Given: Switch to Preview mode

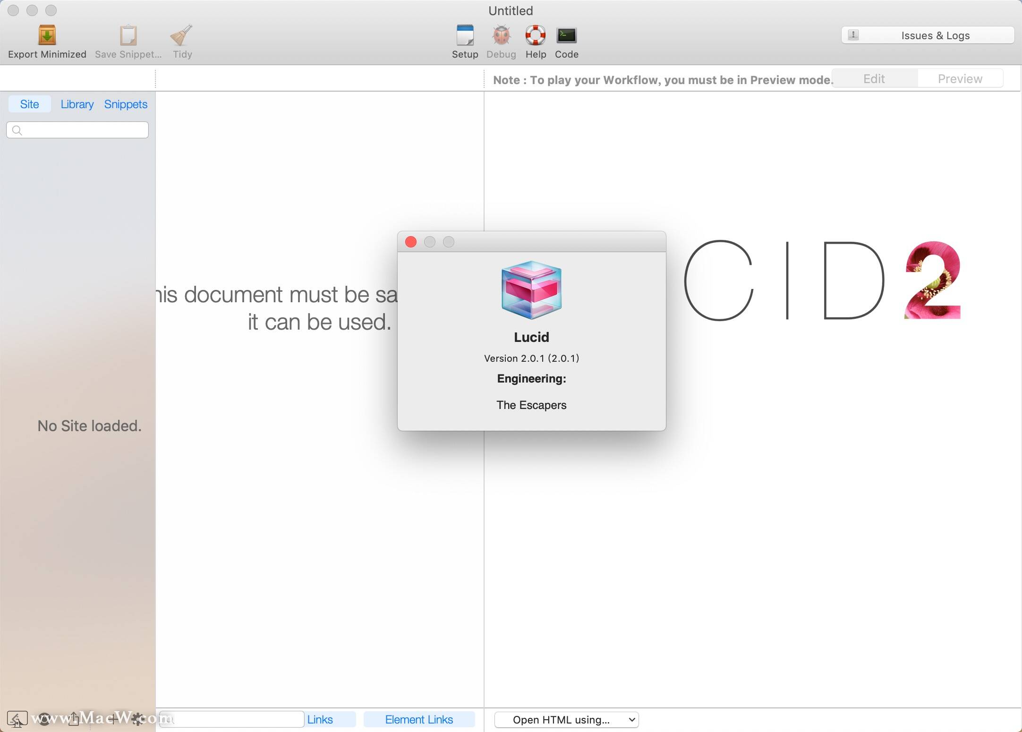Looking at the screenshot, I should pyautogui.click(x=960, y=78).
